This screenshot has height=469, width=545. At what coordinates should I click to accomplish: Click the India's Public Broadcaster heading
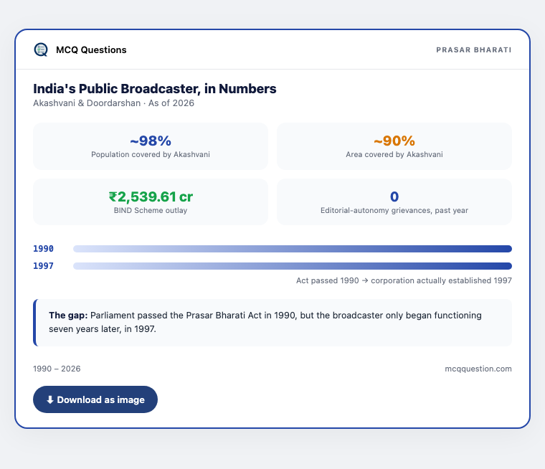[x=155, y=89]
